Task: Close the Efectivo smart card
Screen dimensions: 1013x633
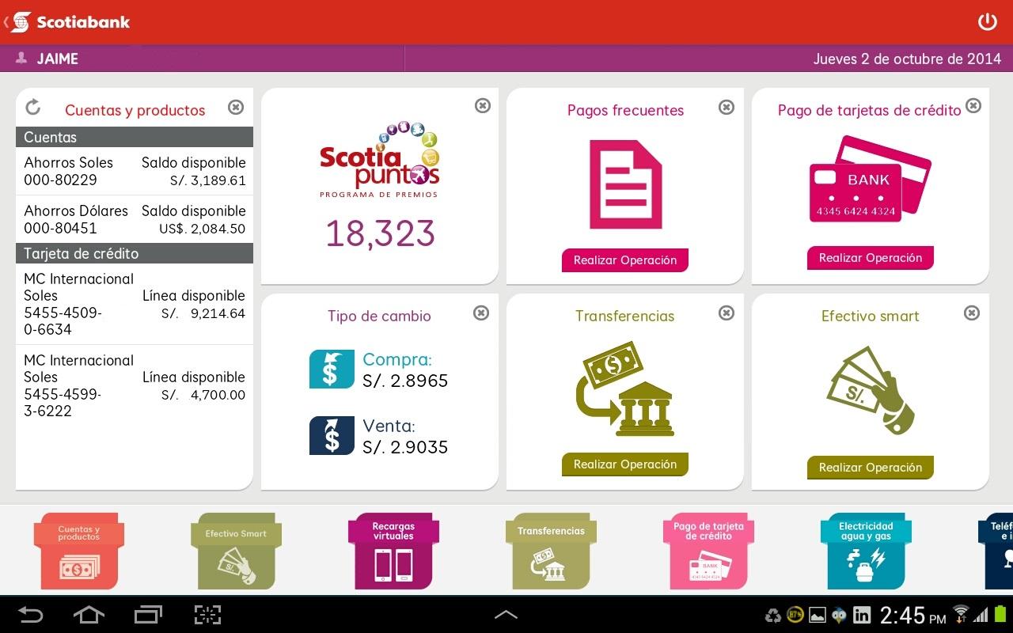Action: 972,313
